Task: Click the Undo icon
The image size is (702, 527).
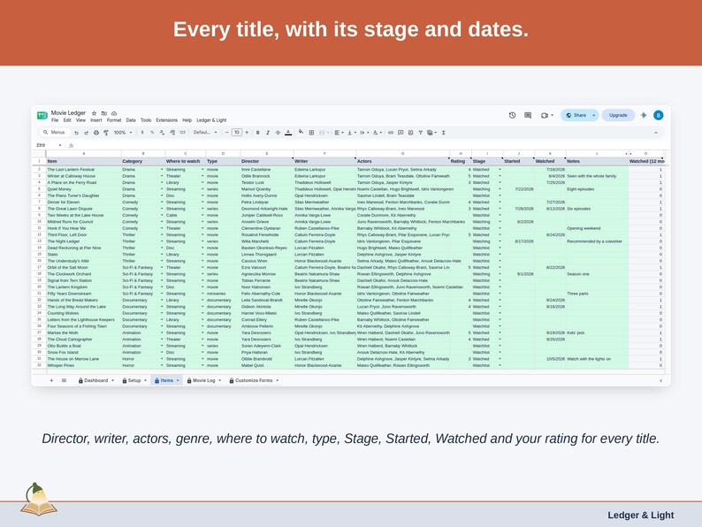Action: 77,133
